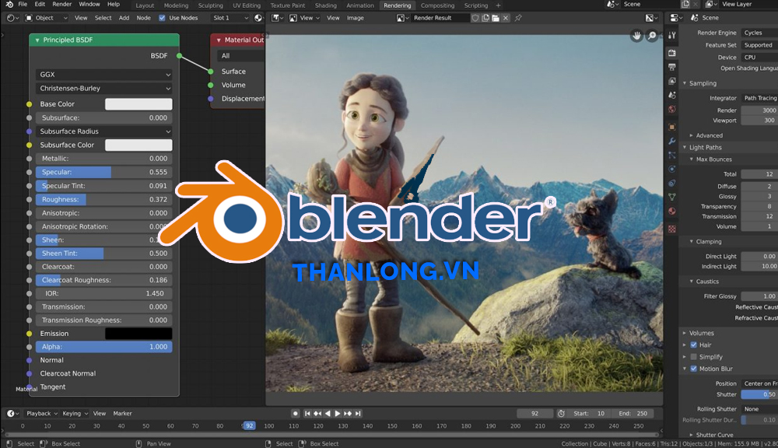Open the Playback popover in timeline

(x=39, y=414)
